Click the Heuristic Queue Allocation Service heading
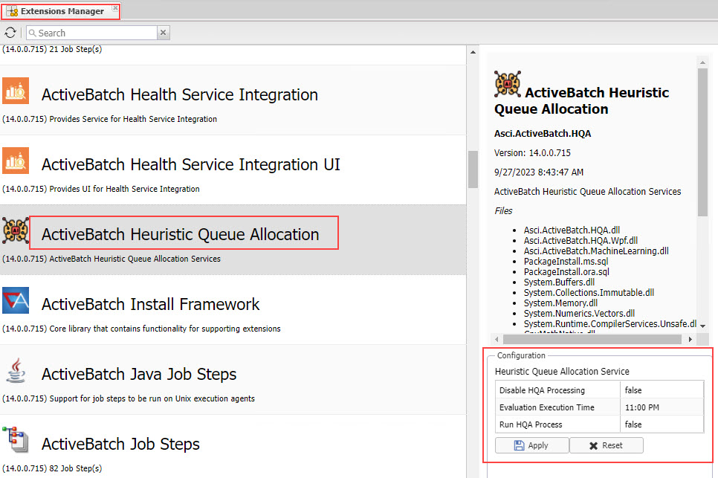 click(562, 371)
